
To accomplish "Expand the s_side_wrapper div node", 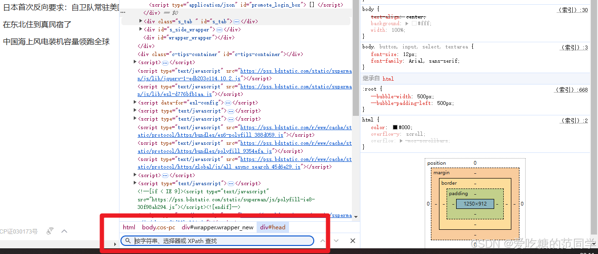I will [140, 29].
